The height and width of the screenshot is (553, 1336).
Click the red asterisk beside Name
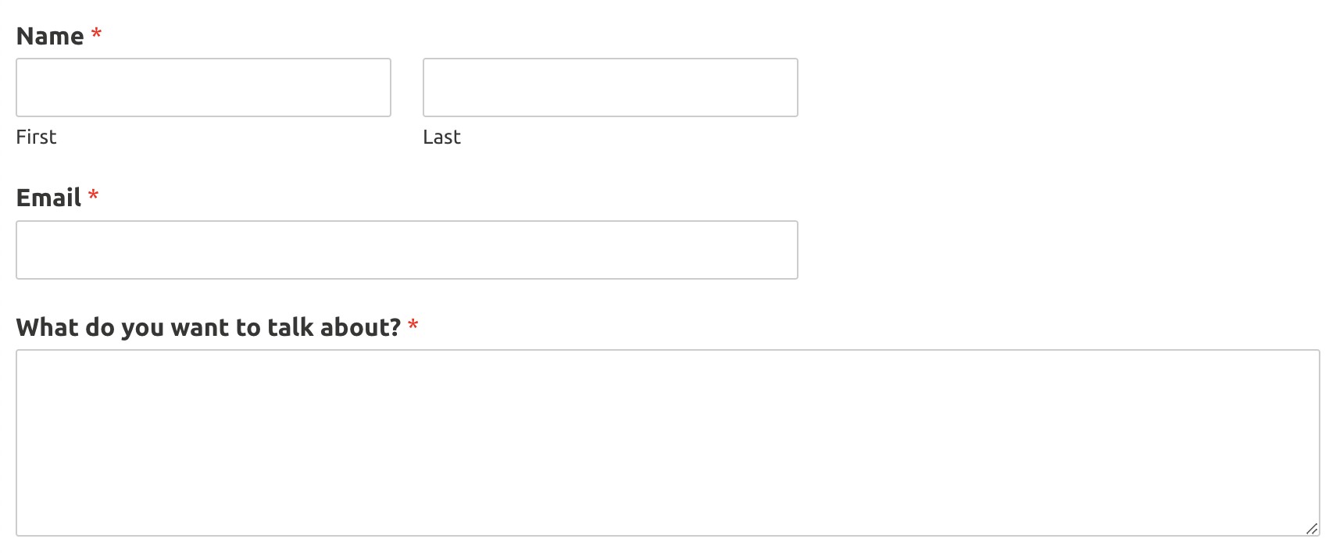pos(97,34)
